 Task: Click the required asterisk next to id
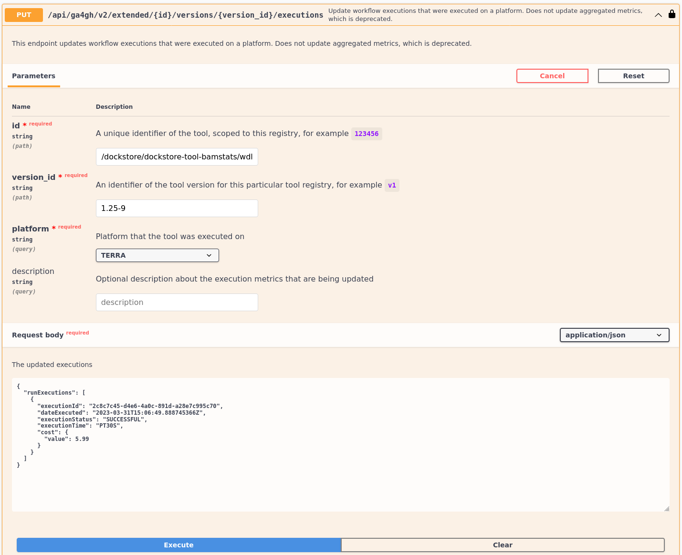(x=23, y=124)
